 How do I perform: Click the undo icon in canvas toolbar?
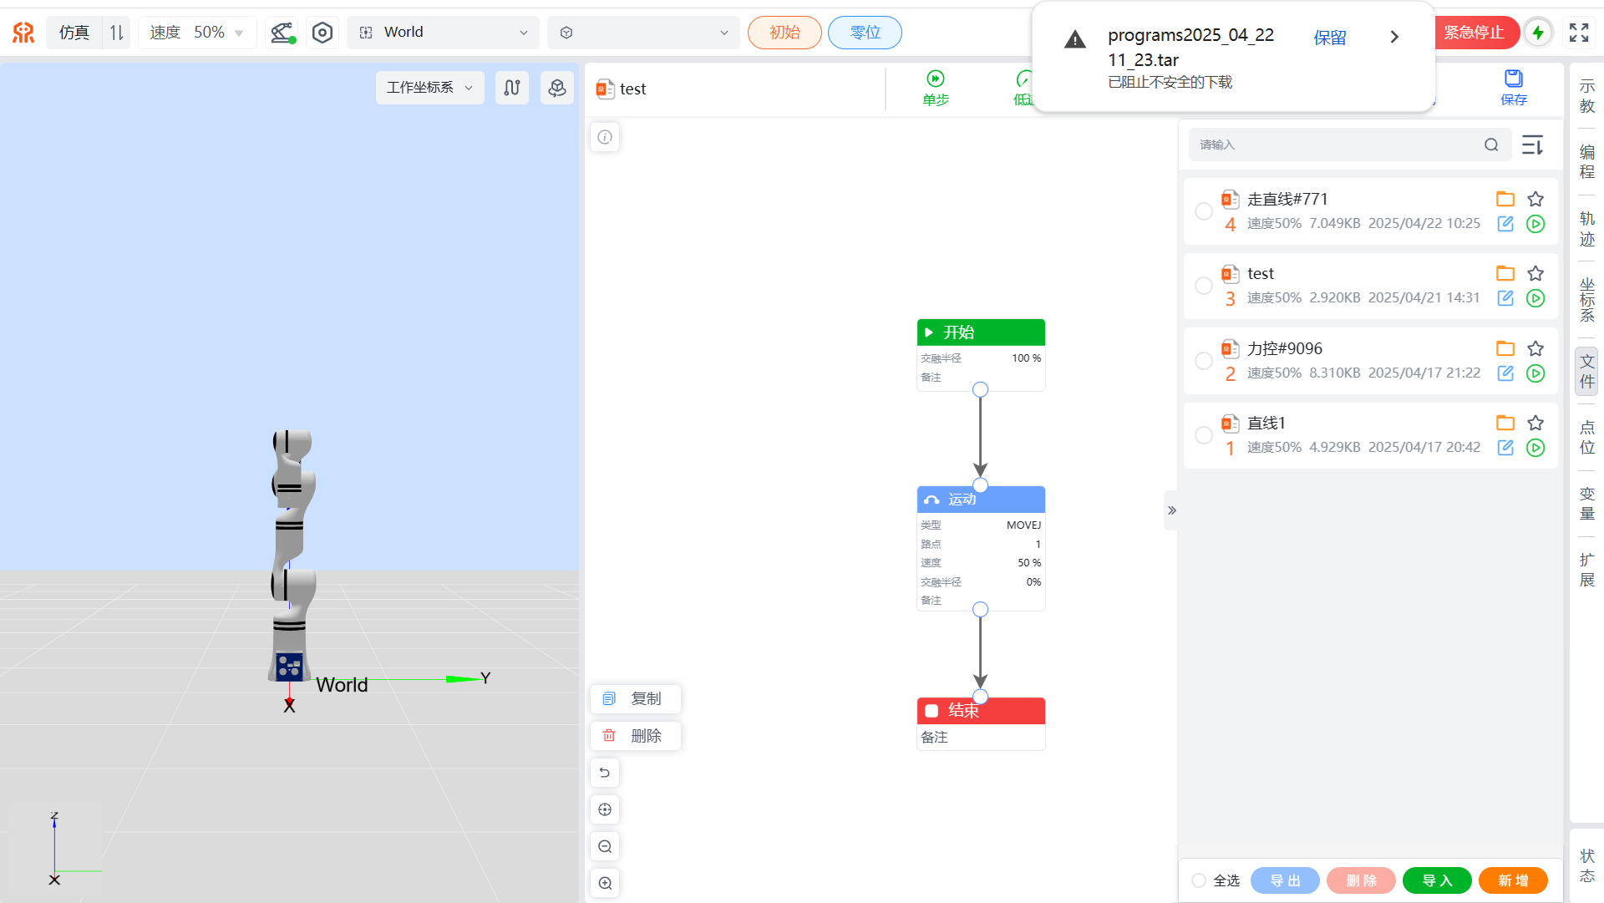(x=605, y=773)
